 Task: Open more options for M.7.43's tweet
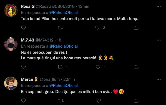click(x=159, y=40)
